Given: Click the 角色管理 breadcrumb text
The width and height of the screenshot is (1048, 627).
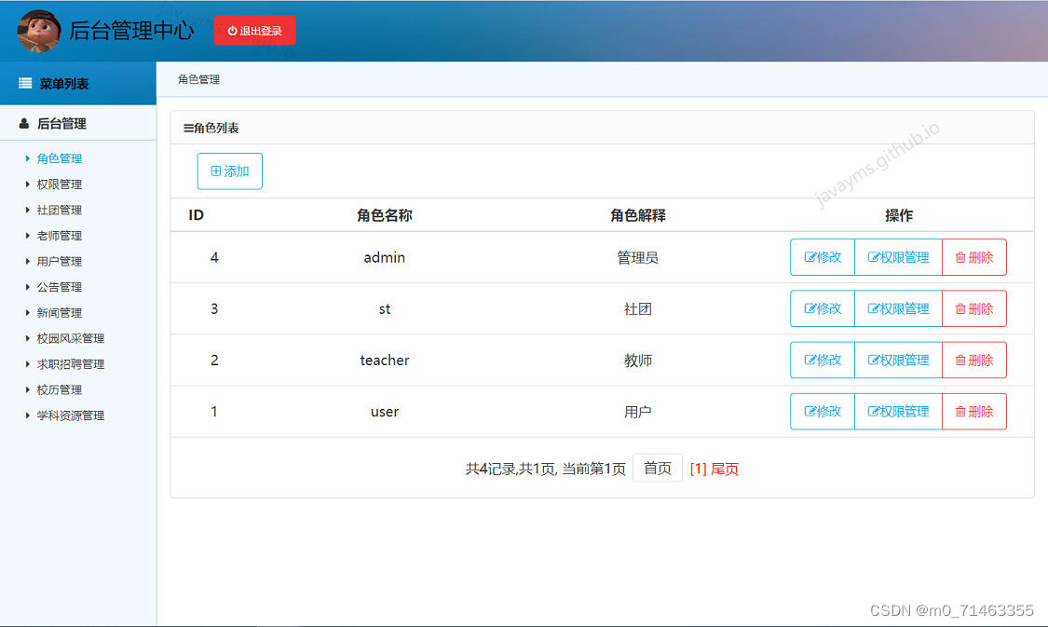Looking at the screenshot, I should pyautogui.click(x=198, y=79).
